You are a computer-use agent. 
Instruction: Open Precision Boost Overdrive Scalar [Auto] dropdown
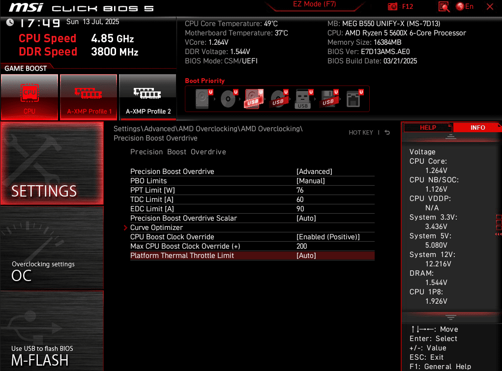(252, 218)
